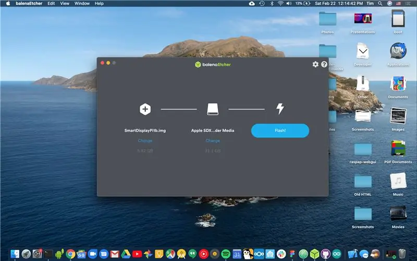
Task: Click the cloud upload menu bar icon
Action: click(x=252, y=4)
